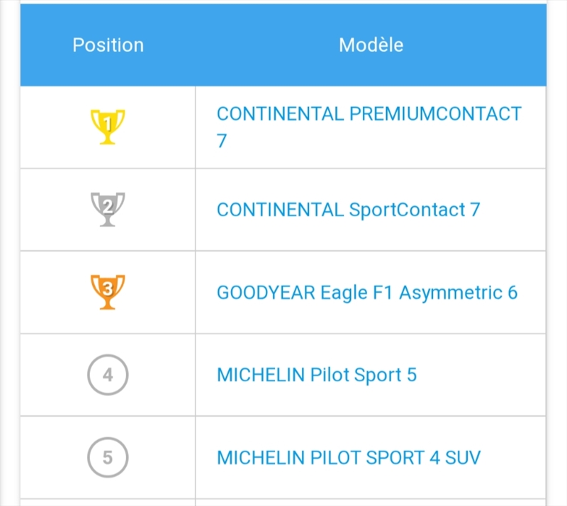Click "SportContact 7" text in second row

point(415,210)
